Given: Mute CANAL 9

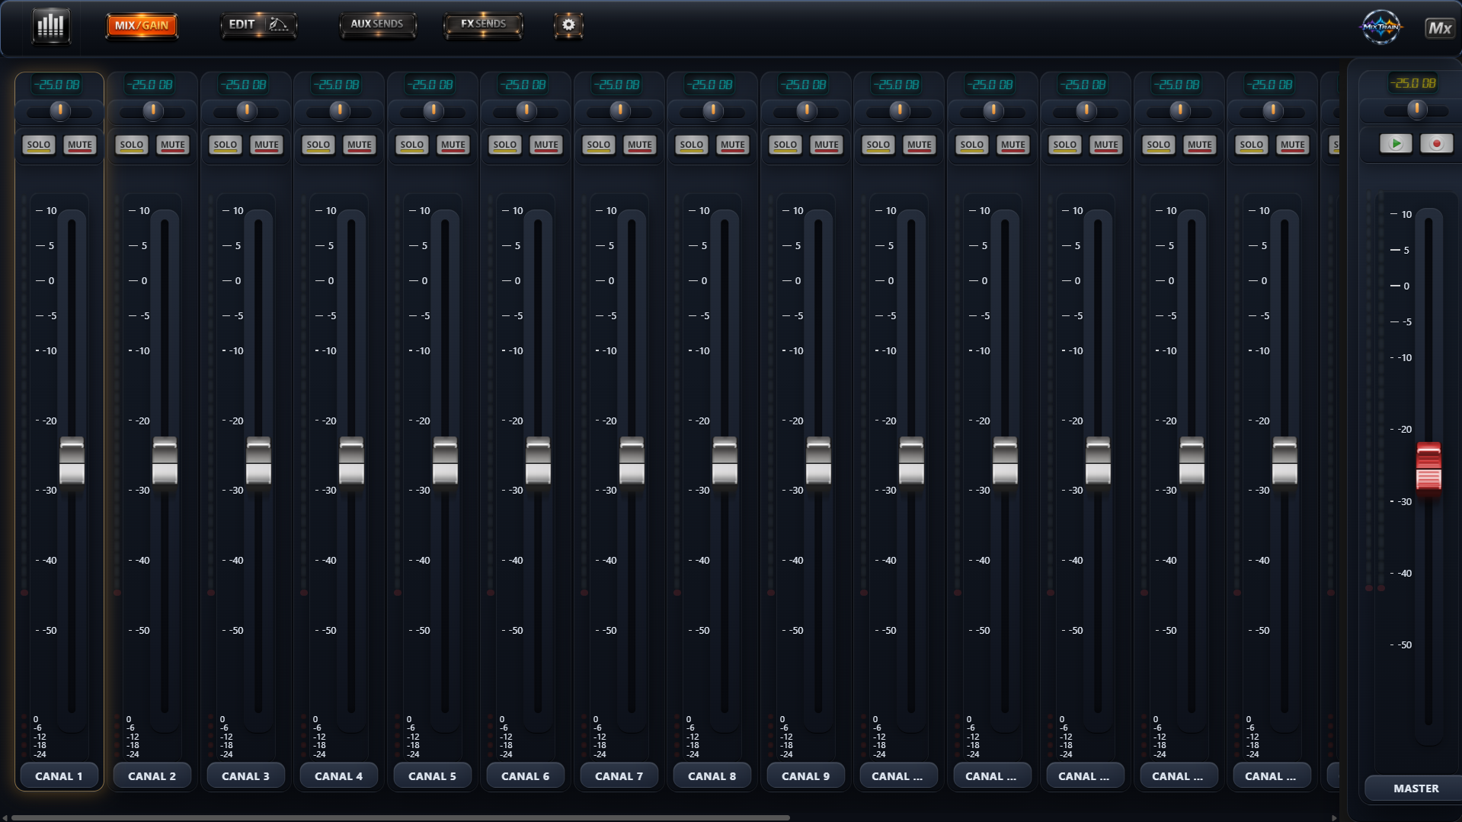Looking at the screenshot, I should tap(826, 145).
